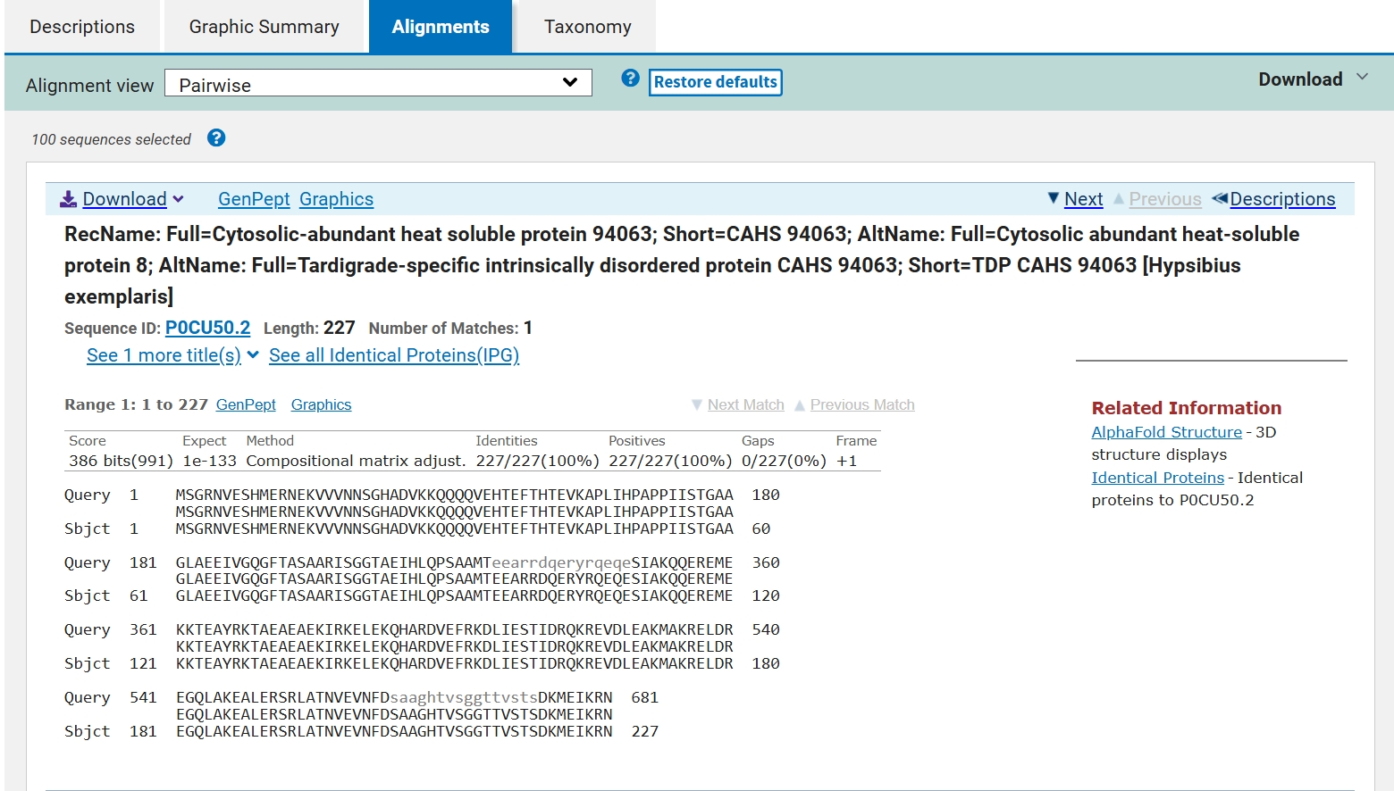Image resolution: width=1394 pixels, height=791 pixels.
Task: Open GenPept link next to Range 1
Action: [246, 404]
